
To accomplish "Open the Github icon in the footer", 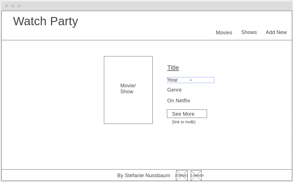I will pyautogui.click(x=182, y=175).
